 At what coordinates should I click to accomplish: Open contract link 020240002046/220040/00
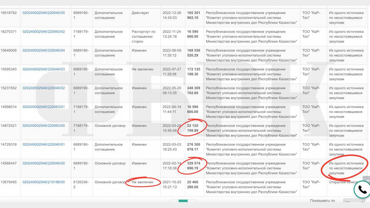(x=44, y=163)
